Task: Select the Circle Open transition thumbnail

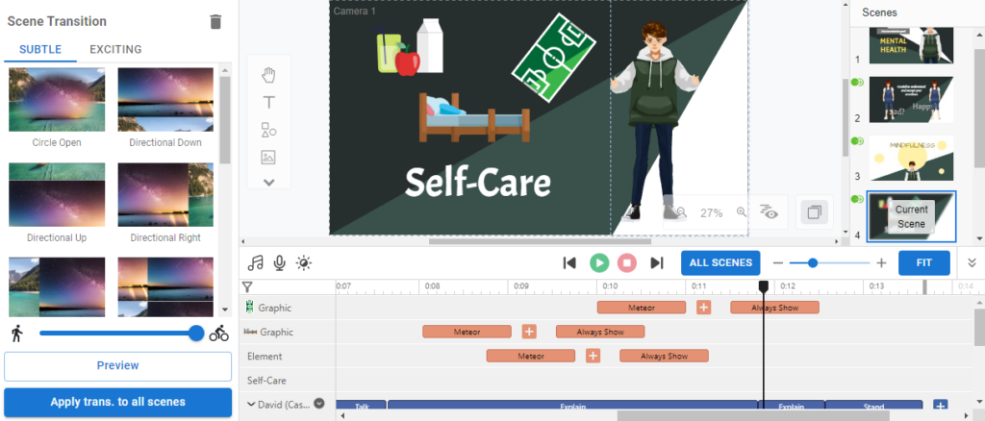Action: (57, 100)
